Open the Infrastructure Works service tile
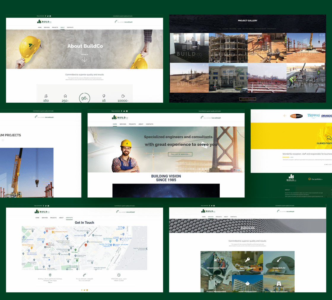The width and height of the screenshot is (332, 300). click(x=216, y=263)
